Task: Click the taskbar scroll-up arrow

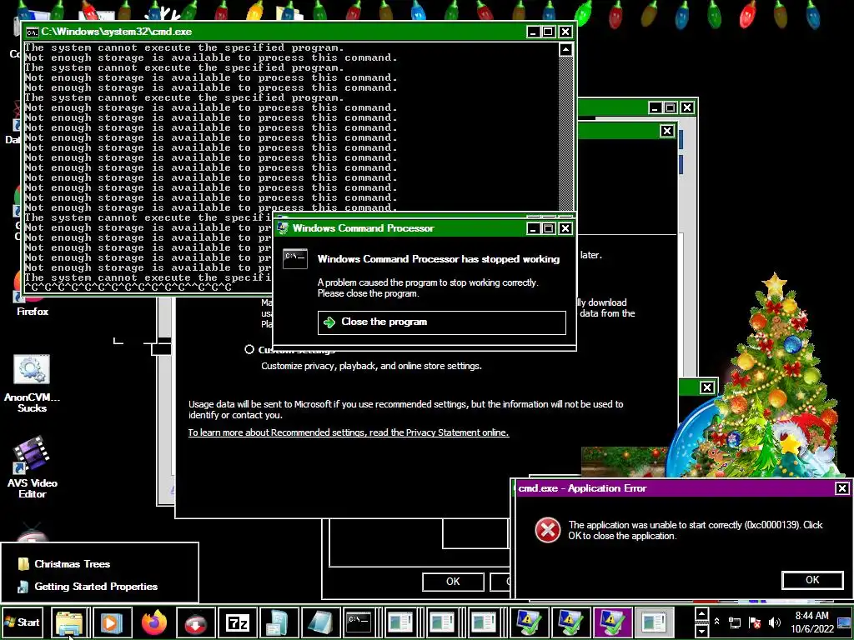Action: (701, 614)
